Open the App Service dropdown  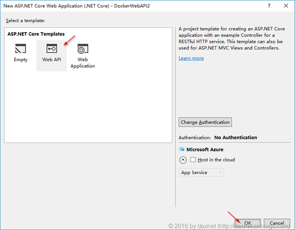tap(201, 173)
